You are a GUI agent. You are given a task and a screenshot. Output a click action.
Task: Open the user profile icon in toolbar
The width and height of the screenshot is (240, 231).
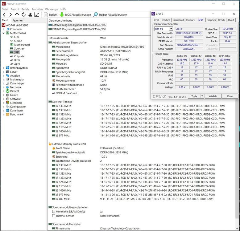[x=30, y=14]
